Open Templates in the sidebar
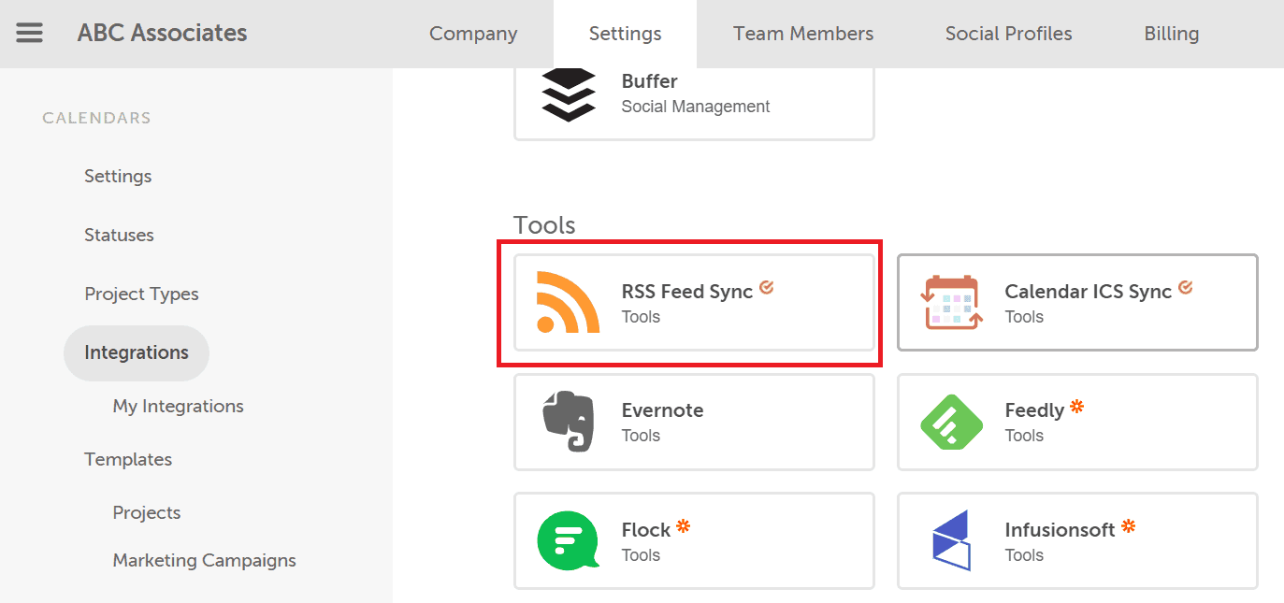 pyautogui.click(x=128, y=459)
